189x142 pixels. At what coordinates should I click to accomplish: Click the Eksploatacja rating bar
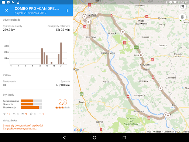click(31, 107)
